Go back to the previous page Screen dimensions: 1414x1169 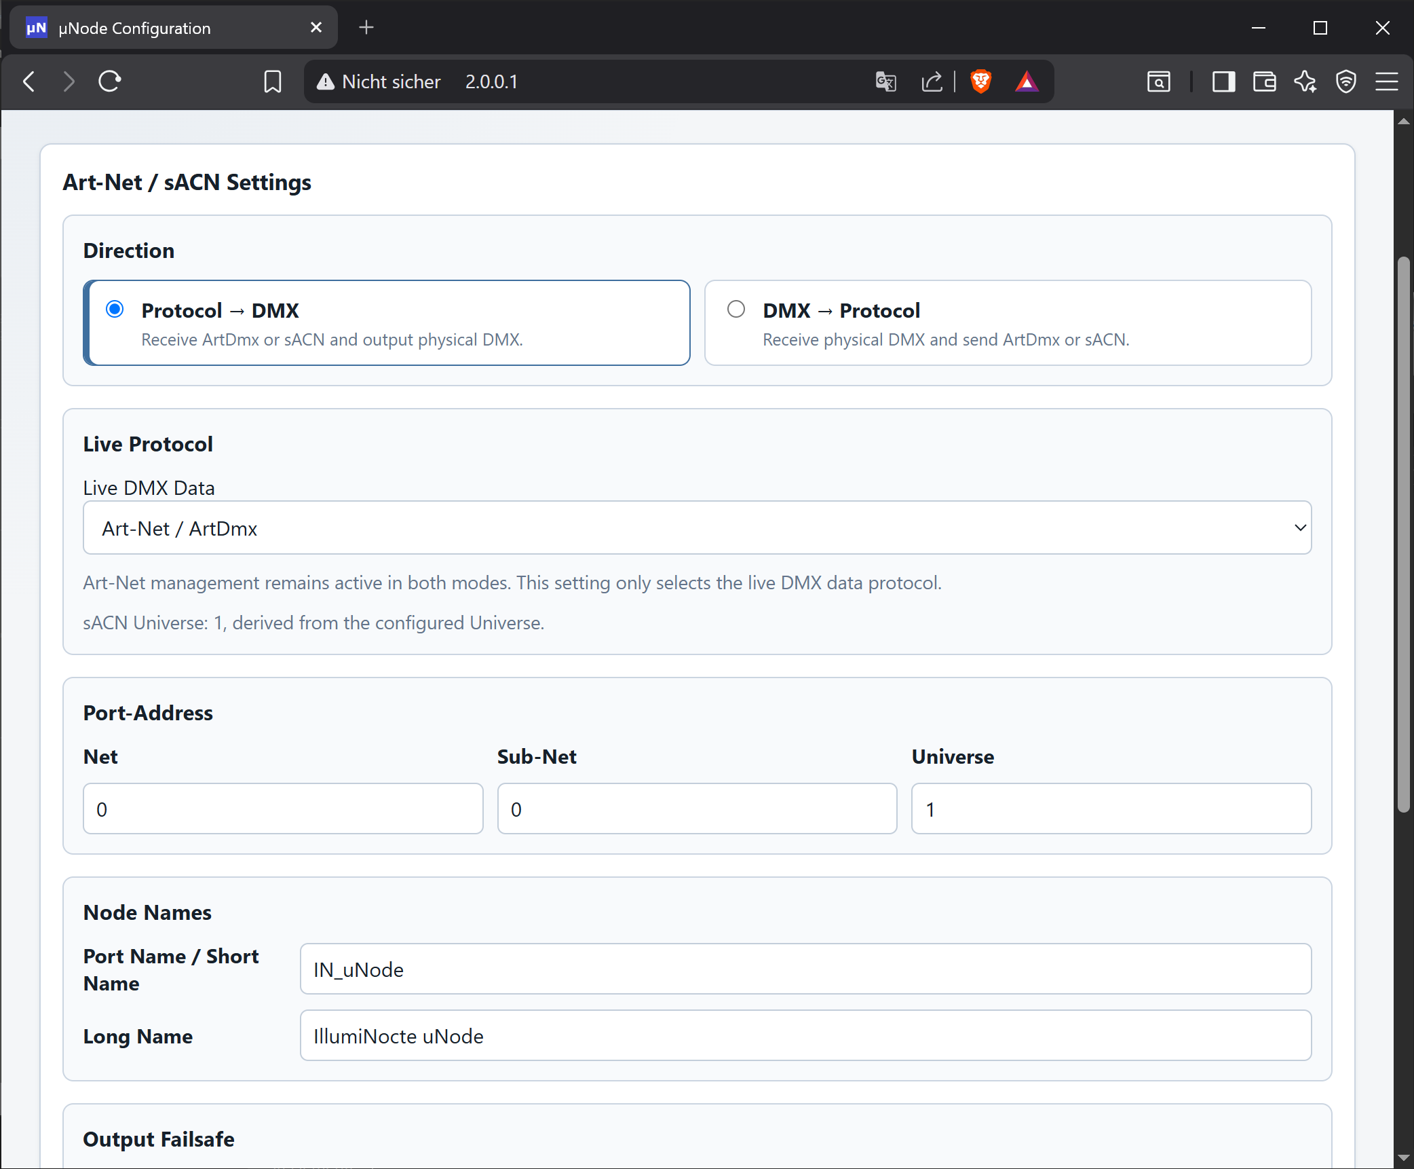click(x=29, y=81)
